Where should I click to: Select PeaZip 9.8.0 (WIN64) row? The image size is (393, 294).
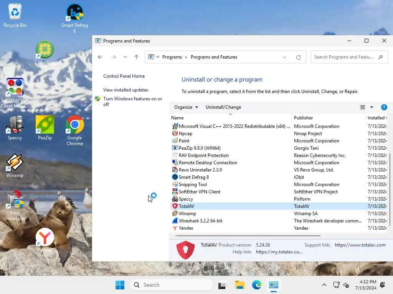coord(278,148)
